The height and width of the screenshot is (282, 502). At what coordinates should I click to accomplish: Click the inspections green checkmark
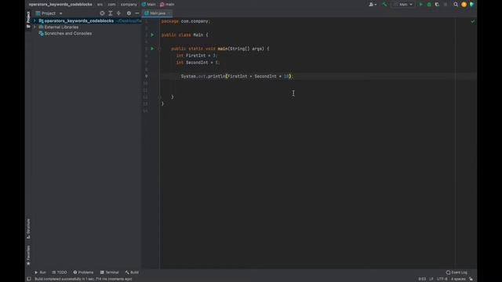(473, 21)
